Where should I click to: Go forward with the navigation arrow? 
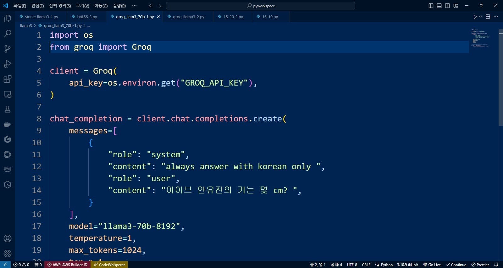[159, 6]
